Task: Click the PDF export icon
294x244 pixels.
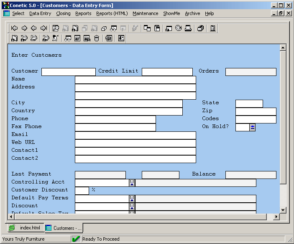Action: [109, 38]
